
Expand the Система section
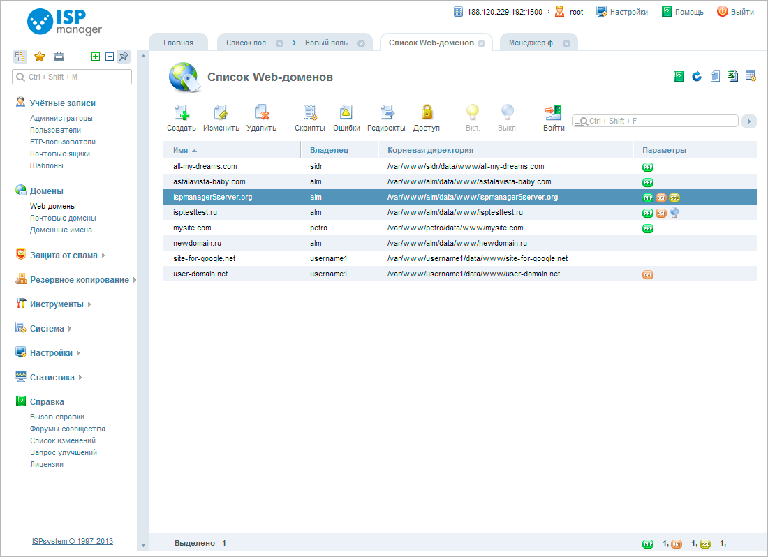[47, 329]
